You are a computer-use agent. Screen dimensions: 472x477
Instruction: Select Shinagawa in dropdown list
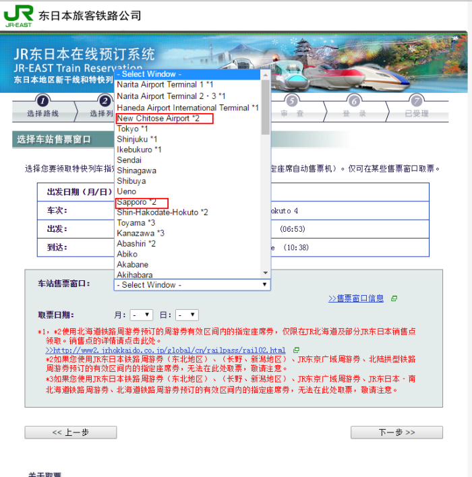[187, 170]
